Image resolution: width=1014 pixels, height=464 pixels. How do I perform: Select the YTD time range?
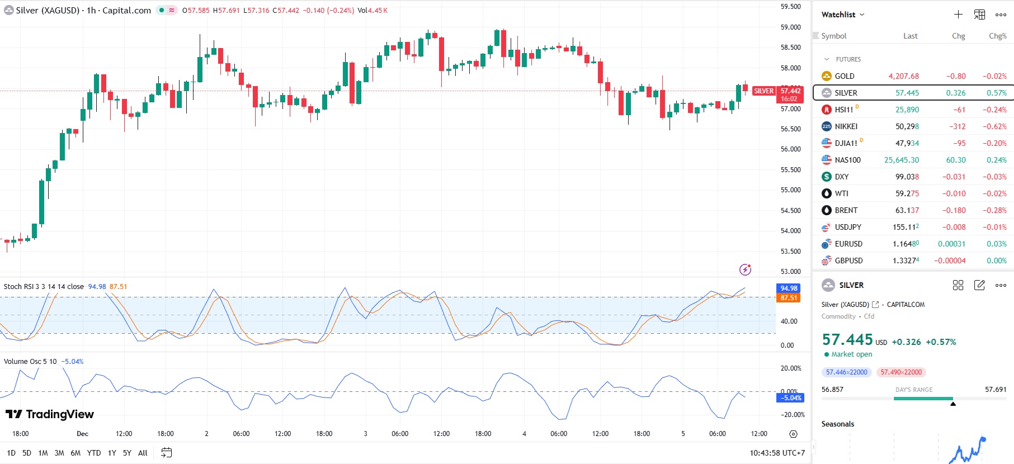94,453
